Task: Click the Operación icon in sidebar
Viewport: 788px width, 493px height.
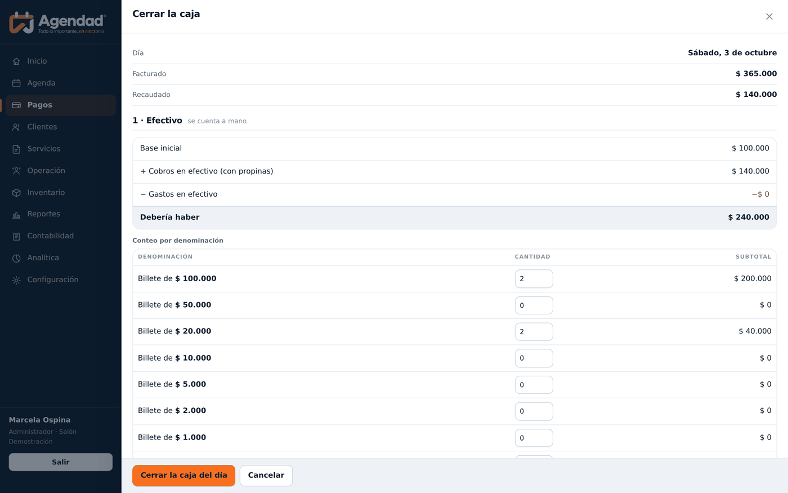Action: tap(16, 171)
